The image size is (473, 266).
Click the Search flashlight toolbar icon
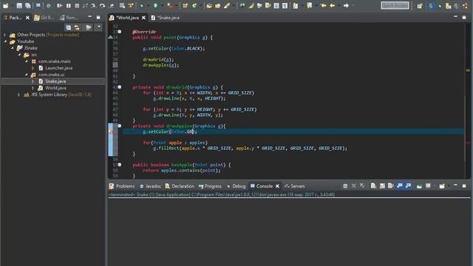pos(227,5)
